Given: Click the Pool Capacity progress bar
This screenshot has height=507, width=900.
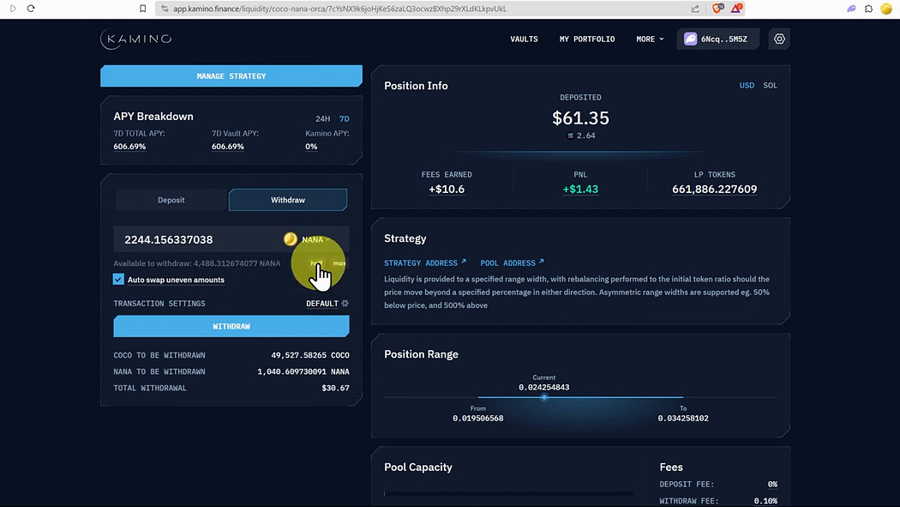Looking at the screenshot, I should pyautogui.click(x=508, y=493).
